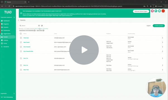
Task: Open Donations in the sidebar
Action: 6,47
